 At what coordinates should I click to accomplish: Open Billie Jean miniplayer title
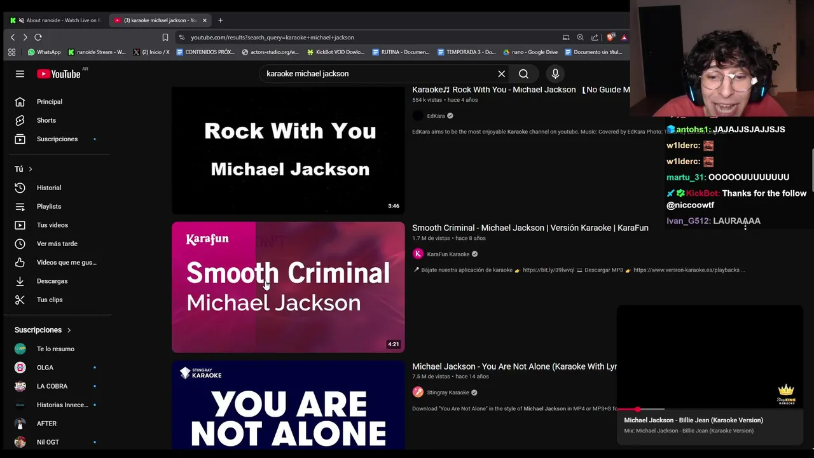(x=693, y=420)
